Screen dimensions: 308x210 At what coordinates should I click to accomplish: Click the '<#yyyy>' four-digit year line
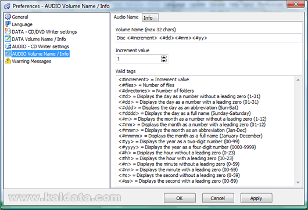click(187, 147)
